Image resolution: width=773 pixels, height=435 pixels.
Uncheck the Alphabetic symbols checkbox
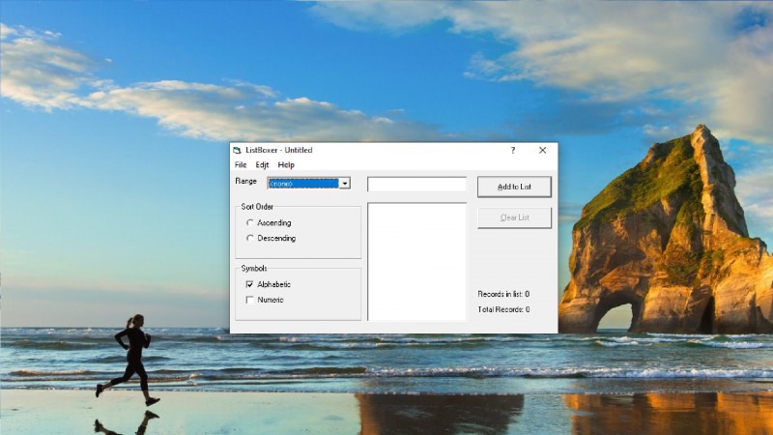tap(250, 284)
